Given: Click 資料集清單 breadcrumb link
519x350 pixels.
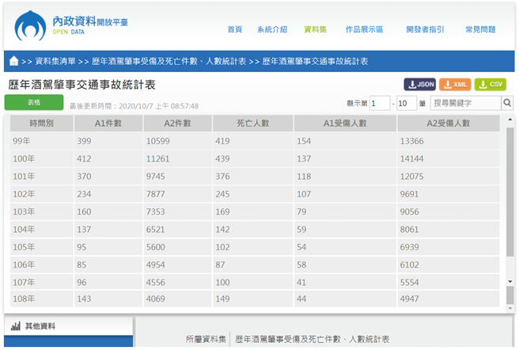Looking at the screenshot, I should (55, 61).
